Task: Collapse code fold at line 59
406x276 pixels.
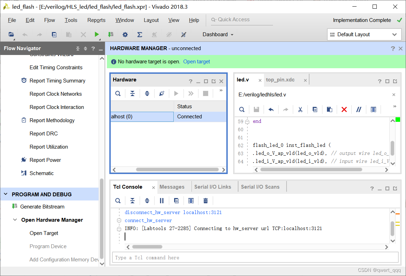Action: coord(247,121)
